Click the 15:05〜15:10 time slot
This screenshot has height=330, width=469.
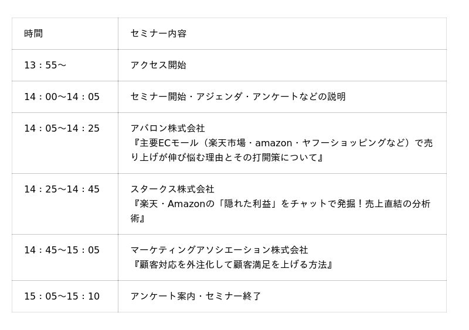click(x=62, y=296)
